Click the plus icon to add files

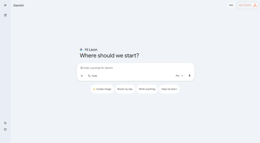coord(82,76)
